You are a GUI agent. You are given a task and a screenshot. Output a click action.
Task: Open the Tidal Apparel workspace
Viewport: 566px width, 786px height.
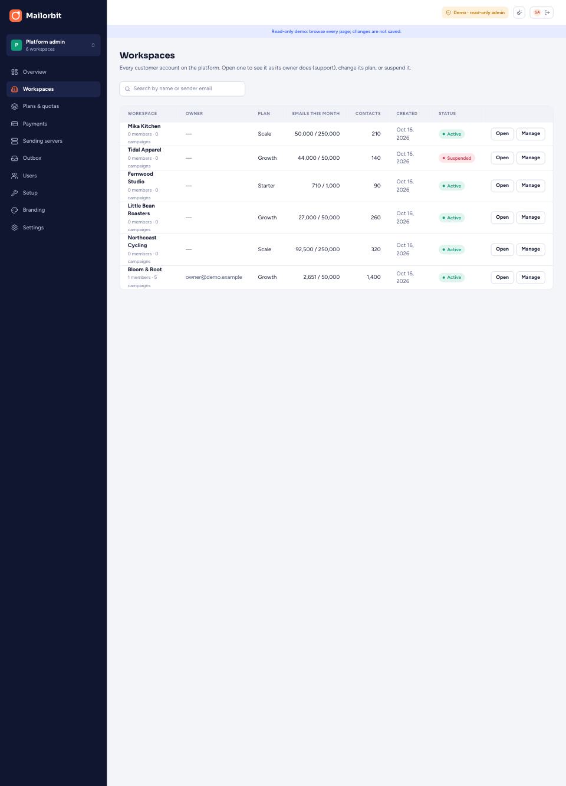pyautogui.click(x=502, y=158)
